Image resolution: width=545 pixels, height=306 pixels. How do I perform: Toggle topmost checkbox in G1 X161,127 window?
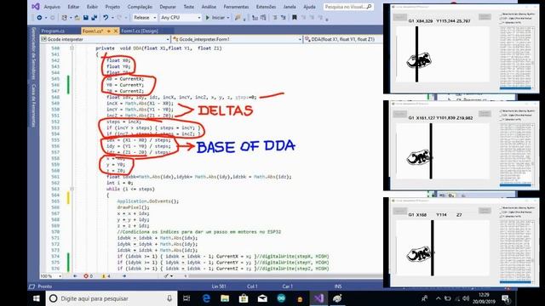[x=502, y=111]
